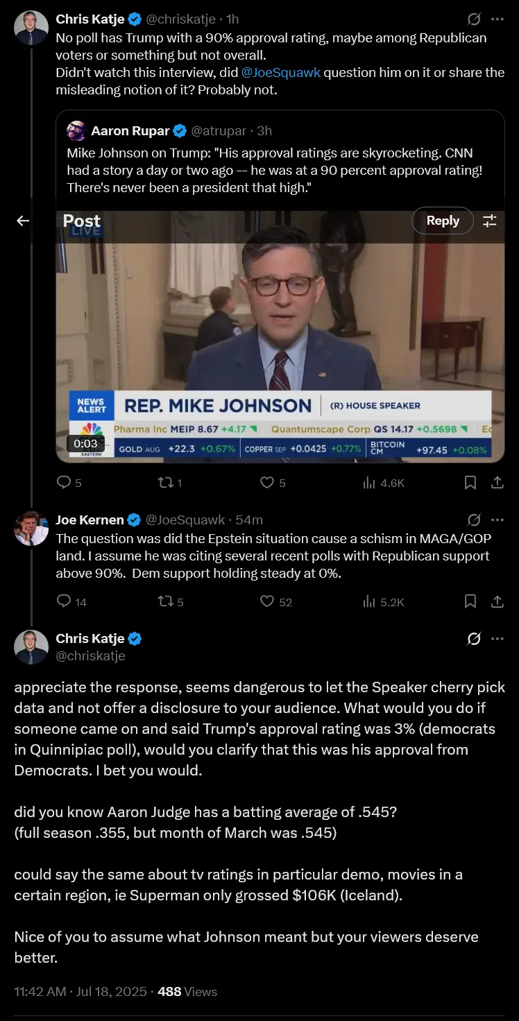Screen dimensions: 519x1021
Task: Open more options on Chris Katje's first post
Action: tap(497, 19)
